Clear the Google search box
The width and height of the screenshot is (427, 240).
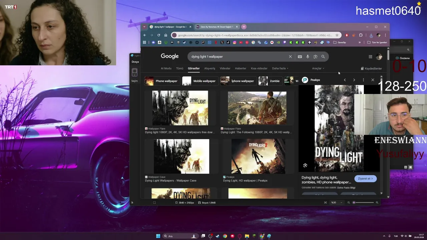coord(290,57)
